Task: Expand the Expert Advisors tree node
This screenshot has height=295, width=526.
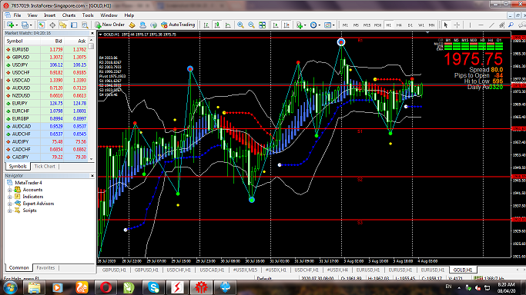Action: [x=10, y=204]
